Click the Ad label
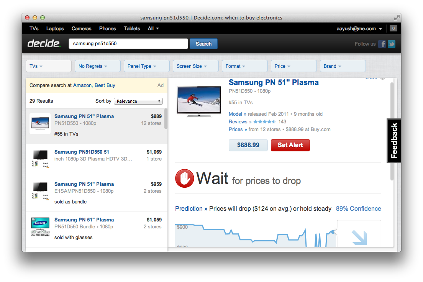 161,85
